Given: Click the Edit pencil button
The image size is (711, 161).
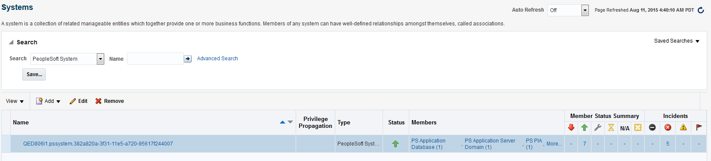Looking at the screenshot, I should click(x=79, y=101).
